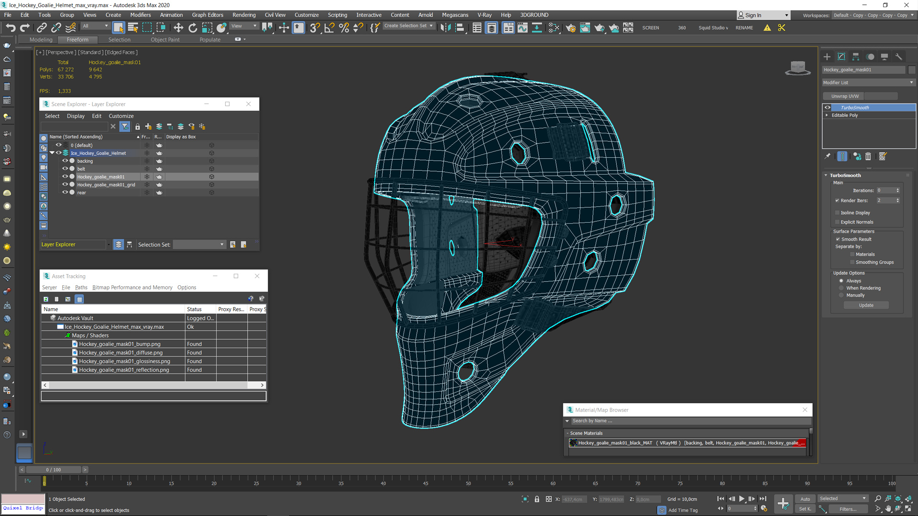
Task: Open the V-Ray menu
Action: [484, 15]
